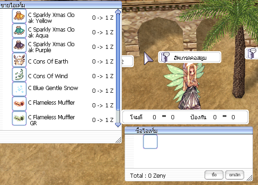This screenshot has height=185, width=258.
Task: Click the scroll-down arrow of the item list
Action: tap(118, 125)
